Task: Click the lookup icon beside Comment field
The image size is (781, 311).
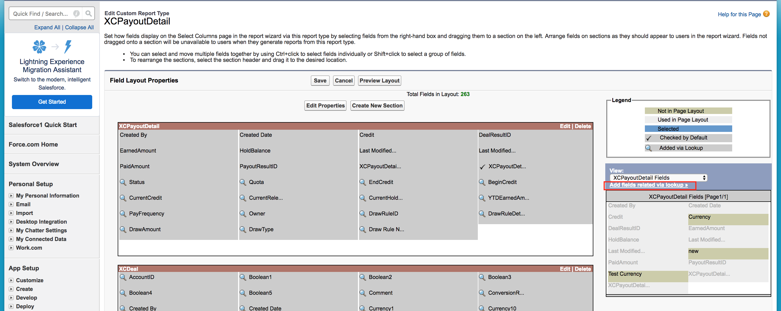Action: 363,293
